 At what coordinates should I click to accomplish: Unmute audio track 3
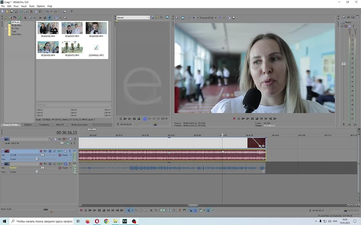tap(65, 164)
